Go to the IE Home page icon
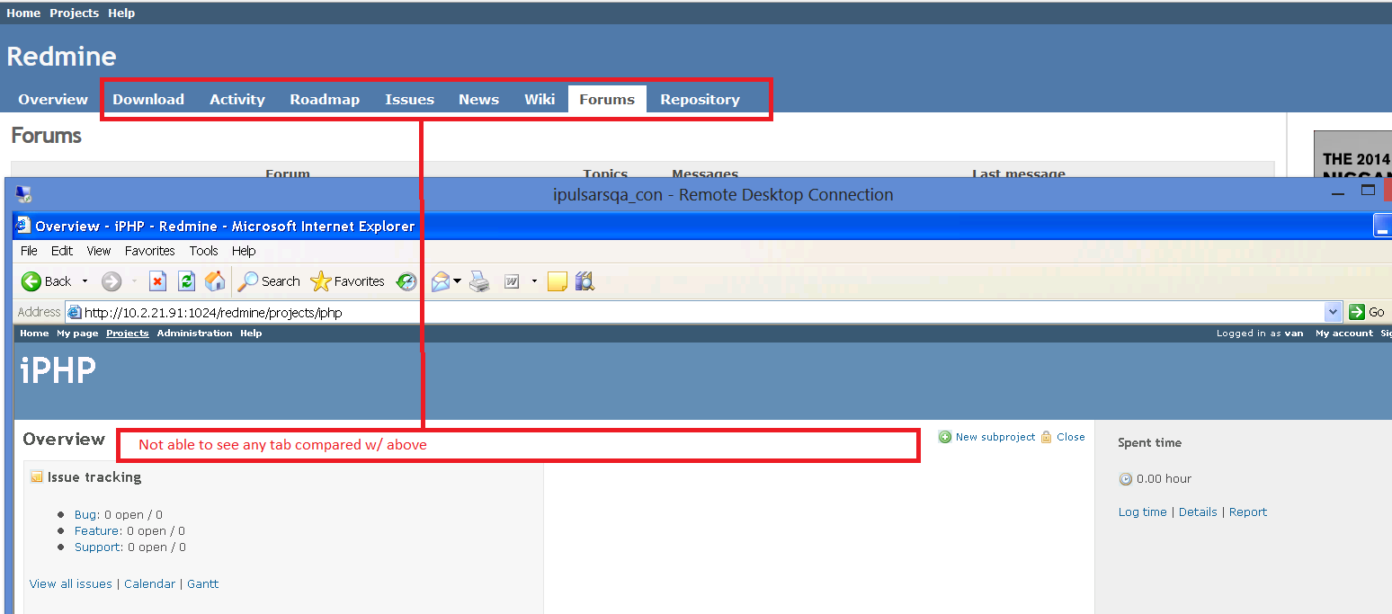 pos(215,281)
